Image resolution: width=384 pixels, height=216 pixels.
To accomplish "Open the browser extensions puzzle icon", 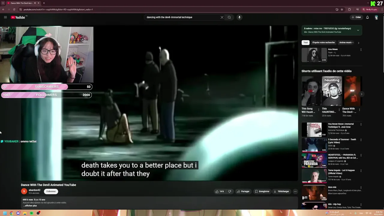I will (349, 9).
